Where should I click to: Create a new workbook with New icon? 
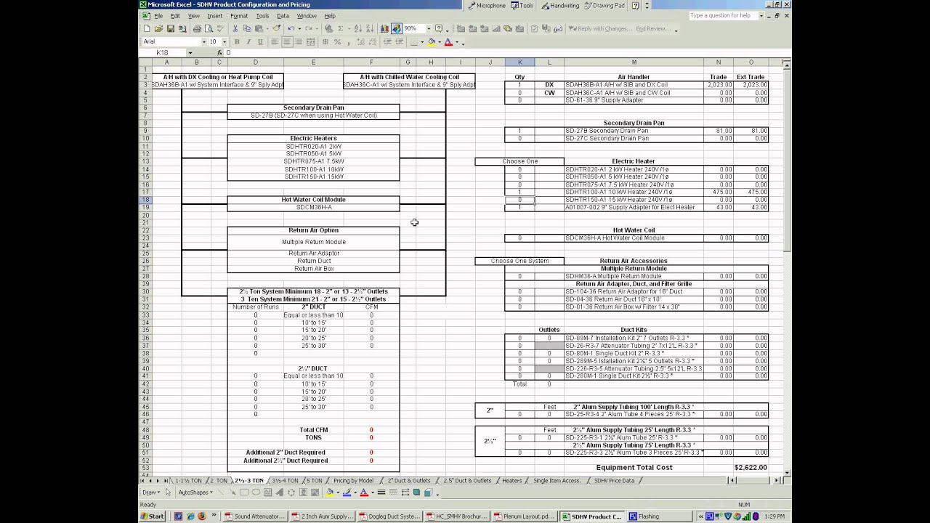tap(147, 28)
